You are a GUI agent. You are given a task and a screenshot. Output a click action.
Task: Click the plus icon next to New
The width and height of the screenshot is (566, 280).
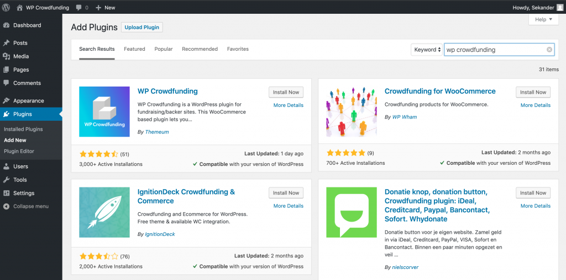click(98, 8)
